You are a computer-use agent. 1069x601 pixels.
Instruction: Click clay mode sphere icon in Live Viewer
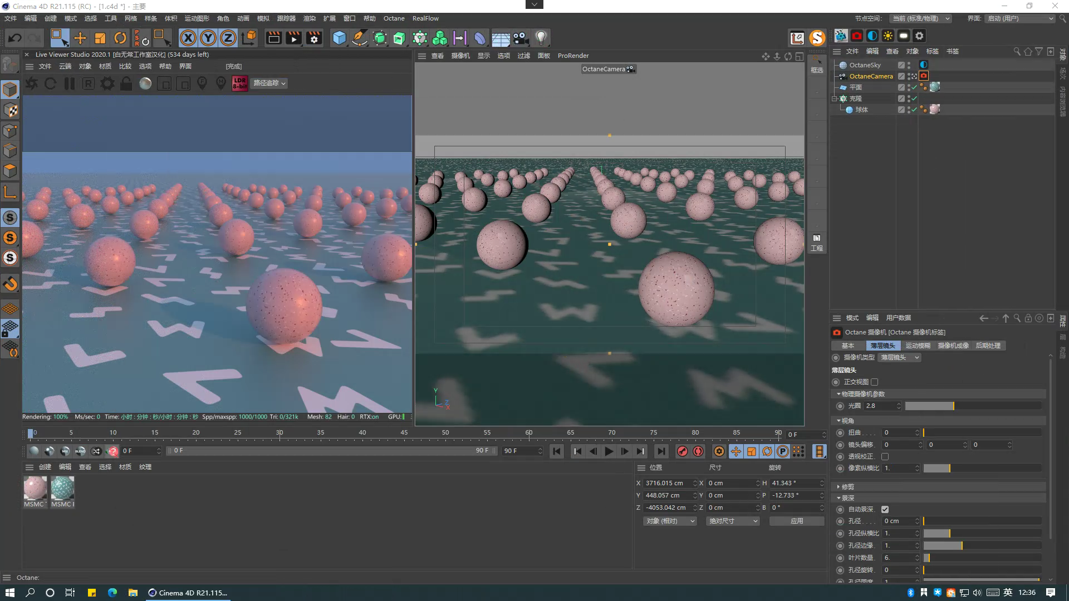point(145,83)
